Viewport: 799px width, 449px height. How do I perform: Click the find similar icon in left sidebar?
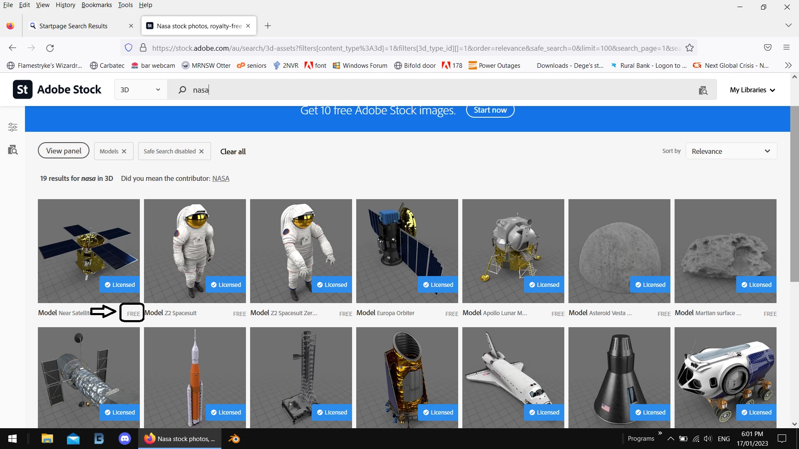click(12, 150)
